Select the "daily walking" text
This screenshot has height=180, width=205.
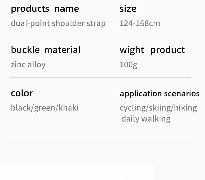146,119
